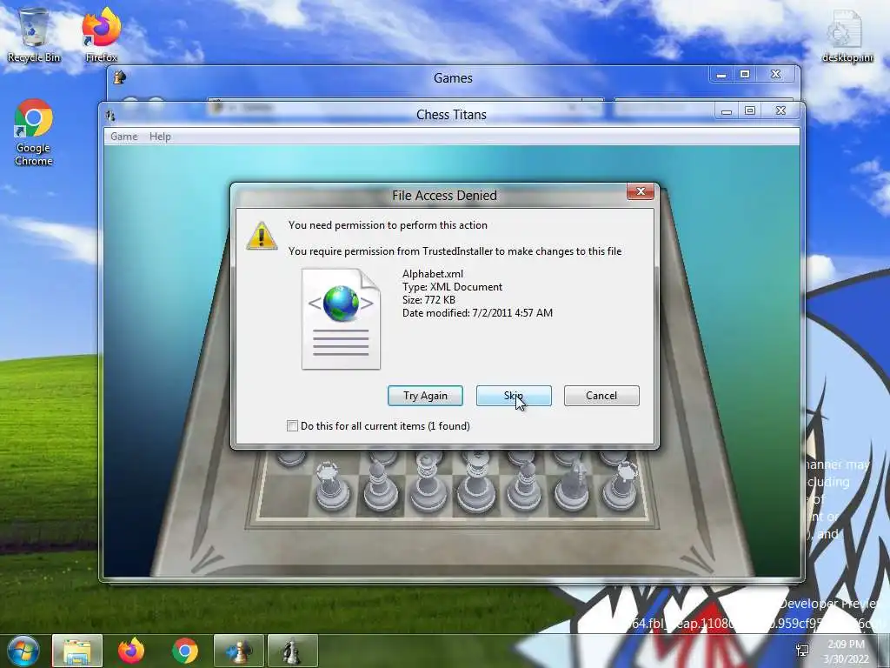Image resolution: width=890 pixels, height=668 pixels.
Task: Select the Firefox desktop shortcut
Action: [x=102, y=35]
